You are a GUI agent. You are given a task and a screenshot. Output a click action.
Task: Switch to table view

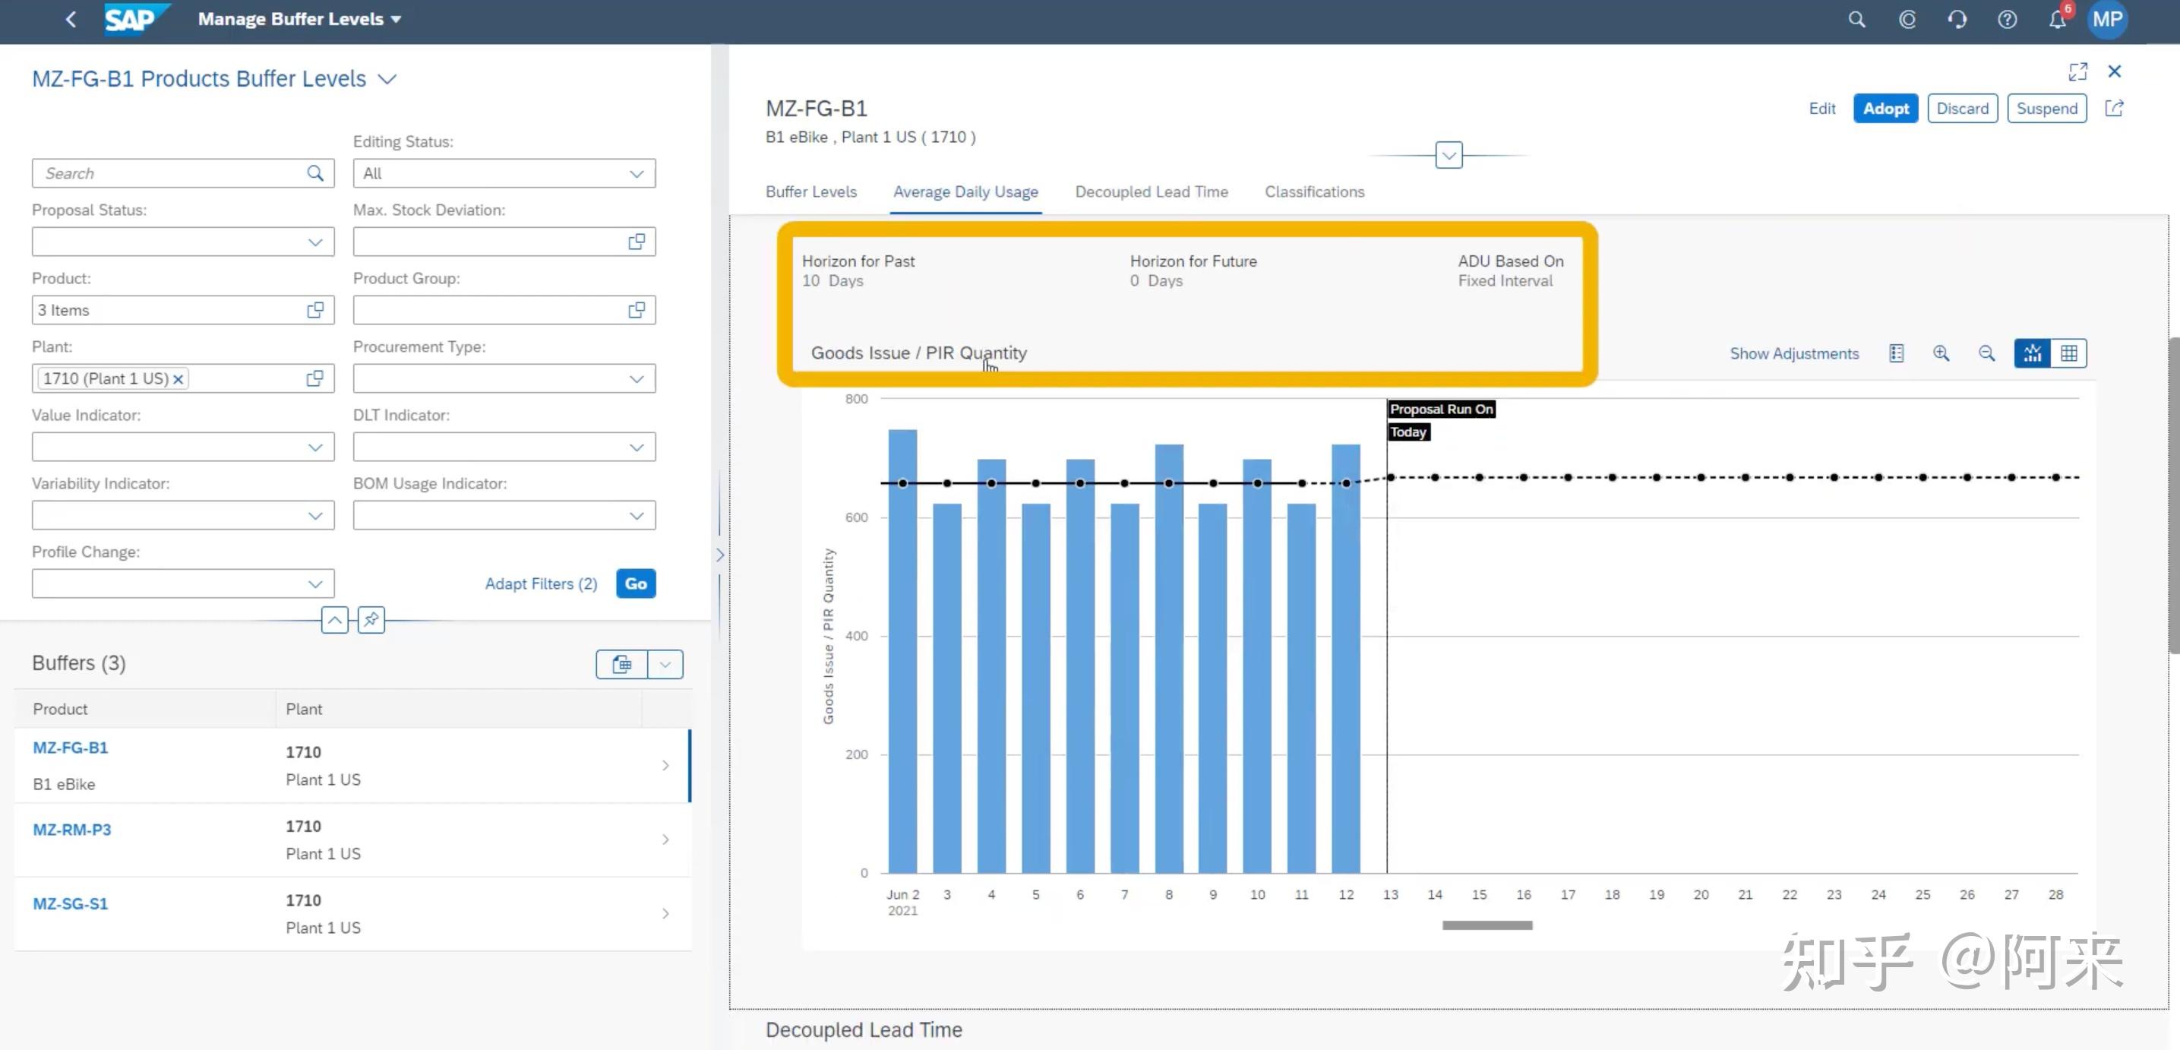(x=2068, y=353)
